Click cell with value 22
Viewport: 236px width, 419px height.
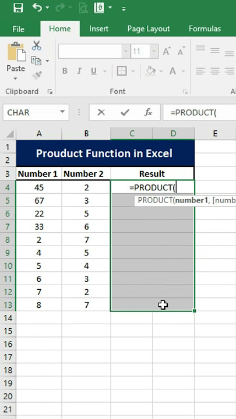(x=39, y=214)
